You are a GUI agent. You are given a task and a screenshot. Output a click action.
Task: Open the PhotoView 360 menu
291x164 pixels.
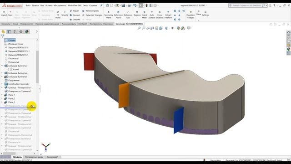pyautogui.click(x=75, y=5)
